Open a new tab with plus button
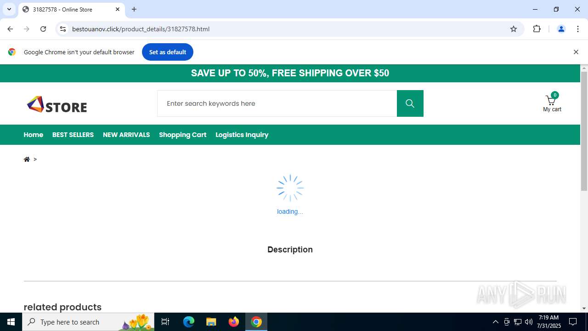This screenshot has height=331, width=588. pyautogui.click(x=134, y=9)
